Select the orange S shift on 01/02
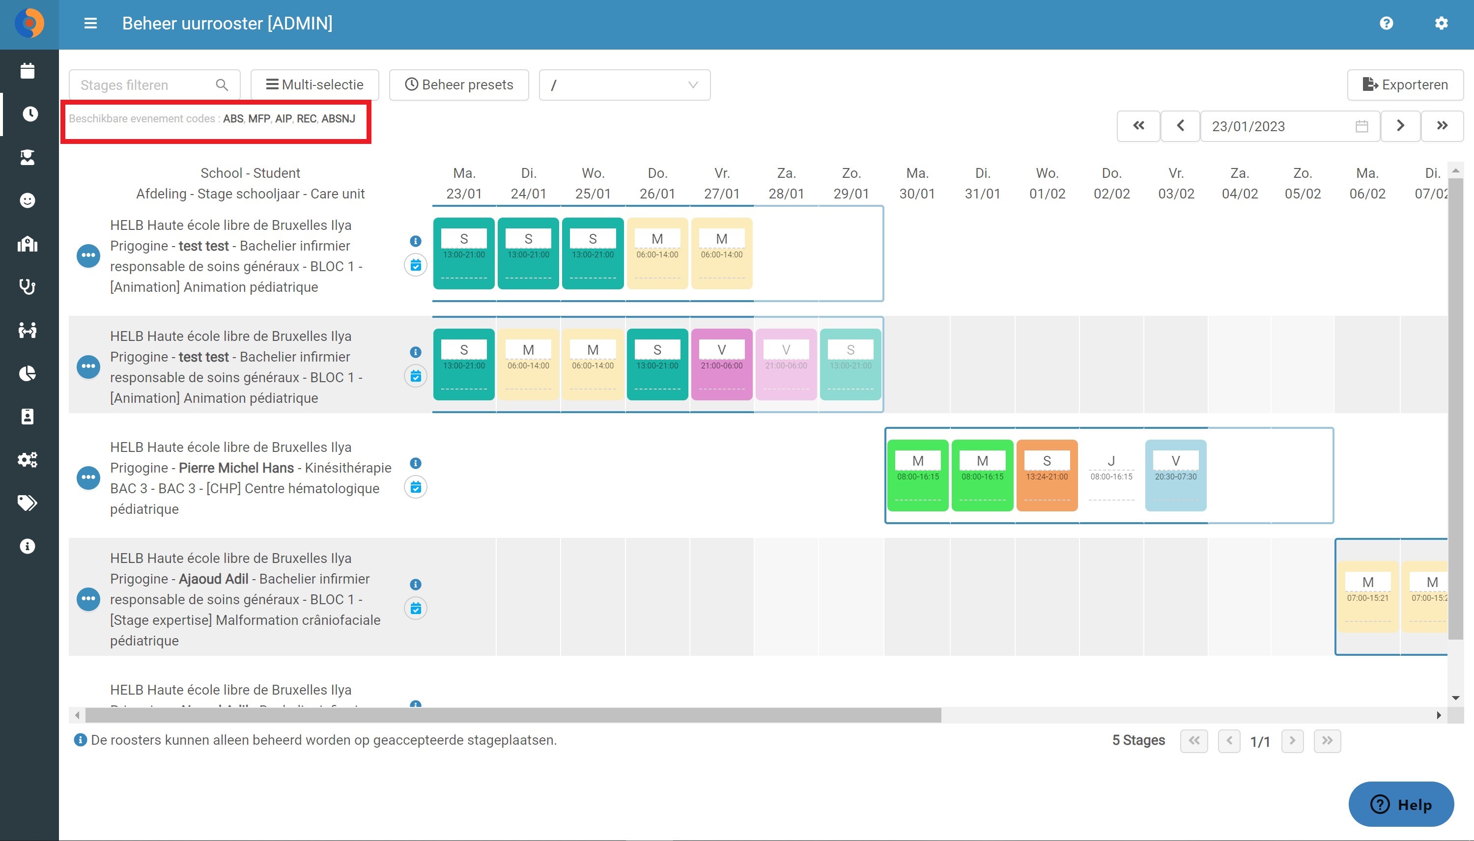The width and height of the screenshot is (1474, 841). tap(1047, 476)
